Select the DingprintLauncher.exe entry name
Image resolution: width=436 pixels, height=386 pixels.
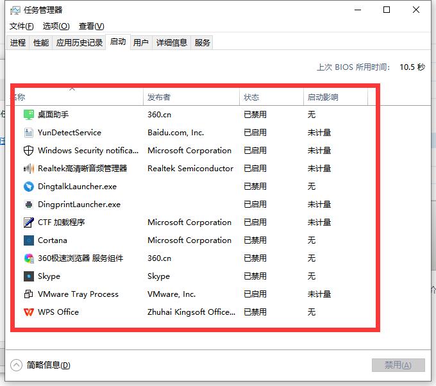pyautogui.click(x=79, y=205)
